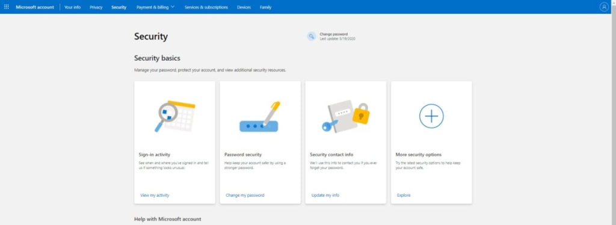
Task: Open the Family tab
Action: pos(265,7)
